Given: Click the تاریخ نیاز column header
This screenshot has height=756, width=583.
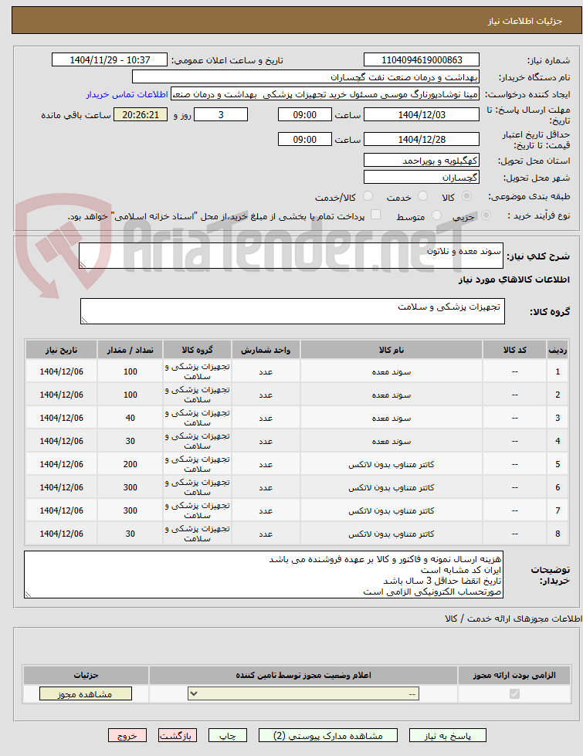Looking at the screenshot, I should point(61,350).
